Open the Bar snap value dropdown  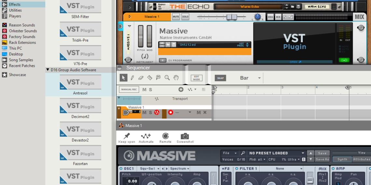(259, 78)
